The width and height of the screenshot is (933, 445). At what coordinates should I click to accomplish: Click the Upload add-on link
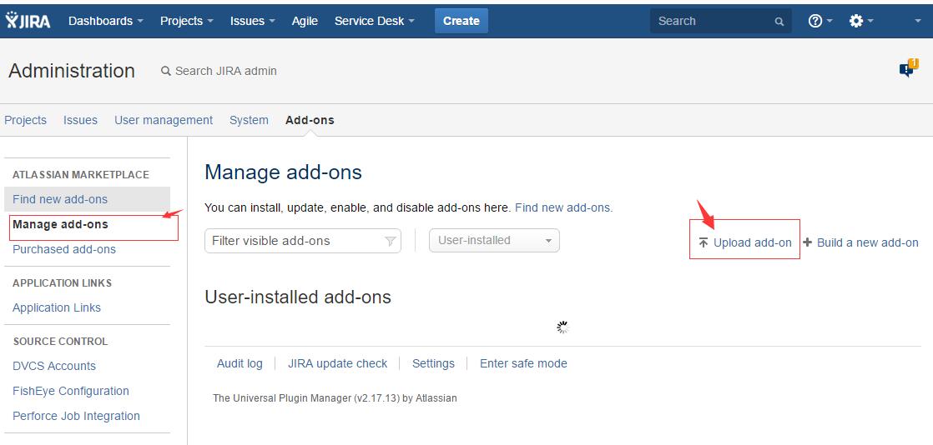(x=745, y=242)
